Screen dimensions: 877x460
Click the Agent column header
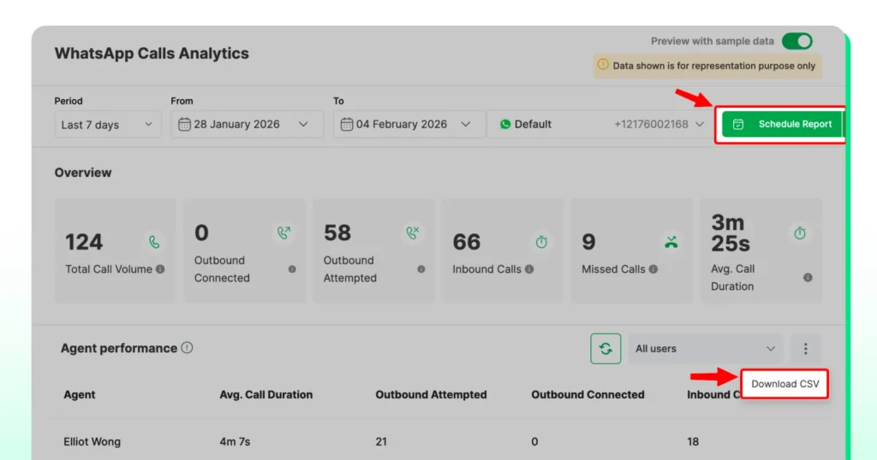coord(80,395)
